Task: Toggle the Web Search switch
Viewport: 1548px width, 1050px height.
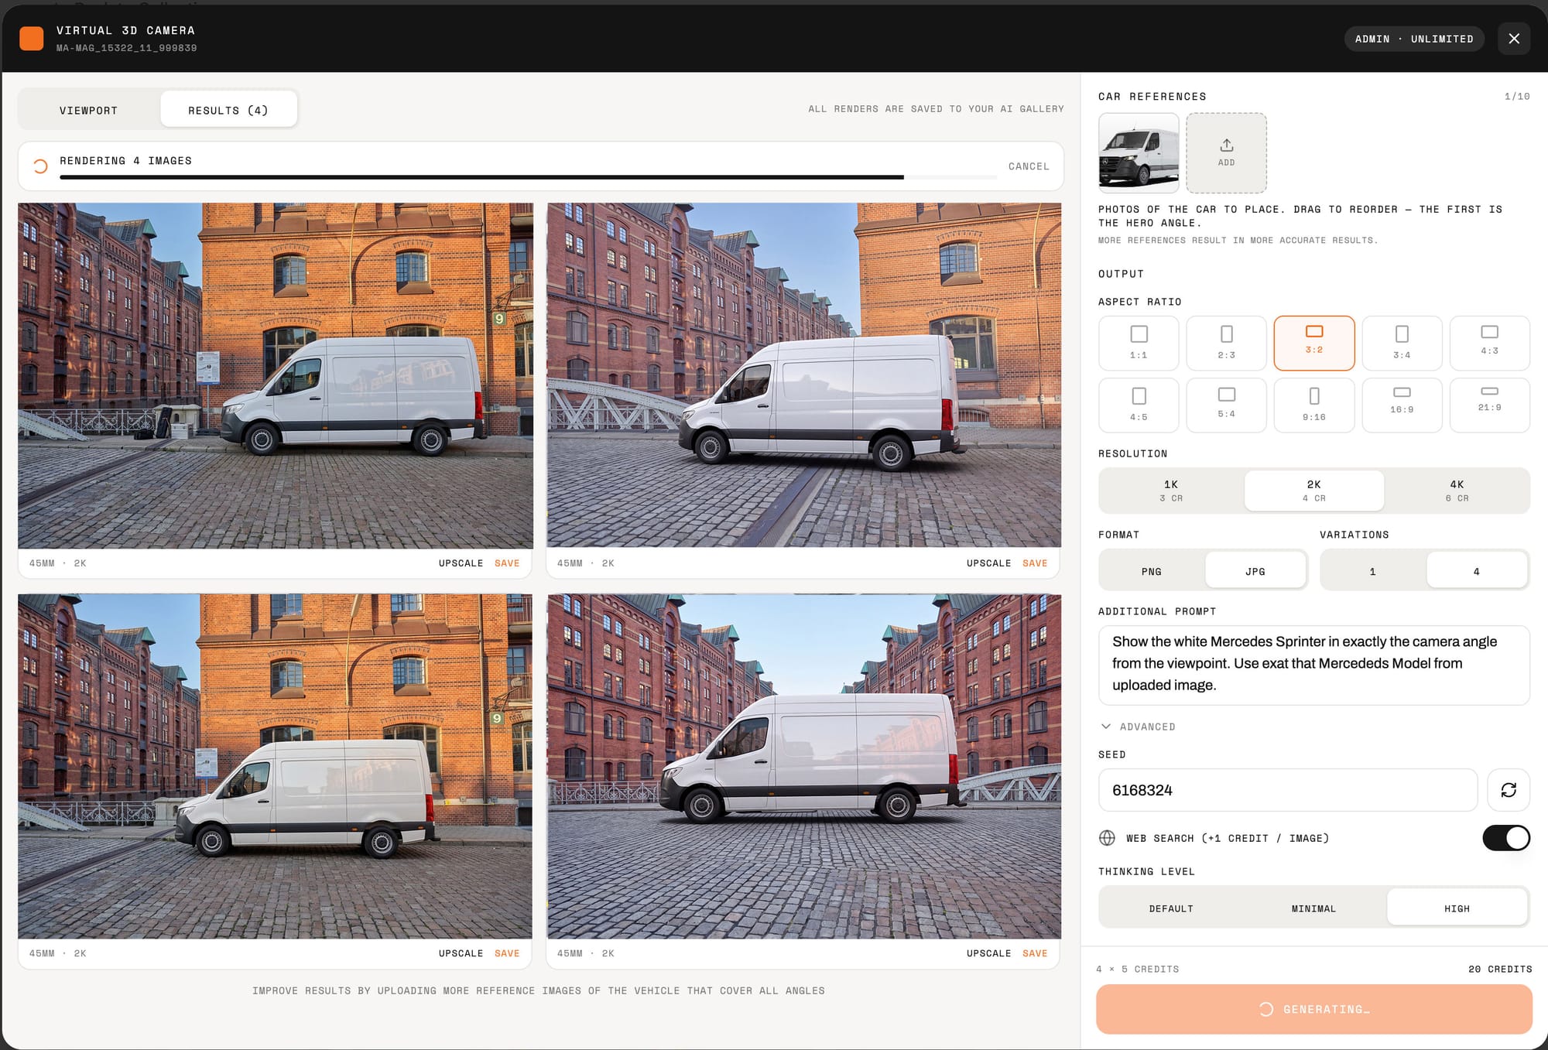Action: [1506, 838]
